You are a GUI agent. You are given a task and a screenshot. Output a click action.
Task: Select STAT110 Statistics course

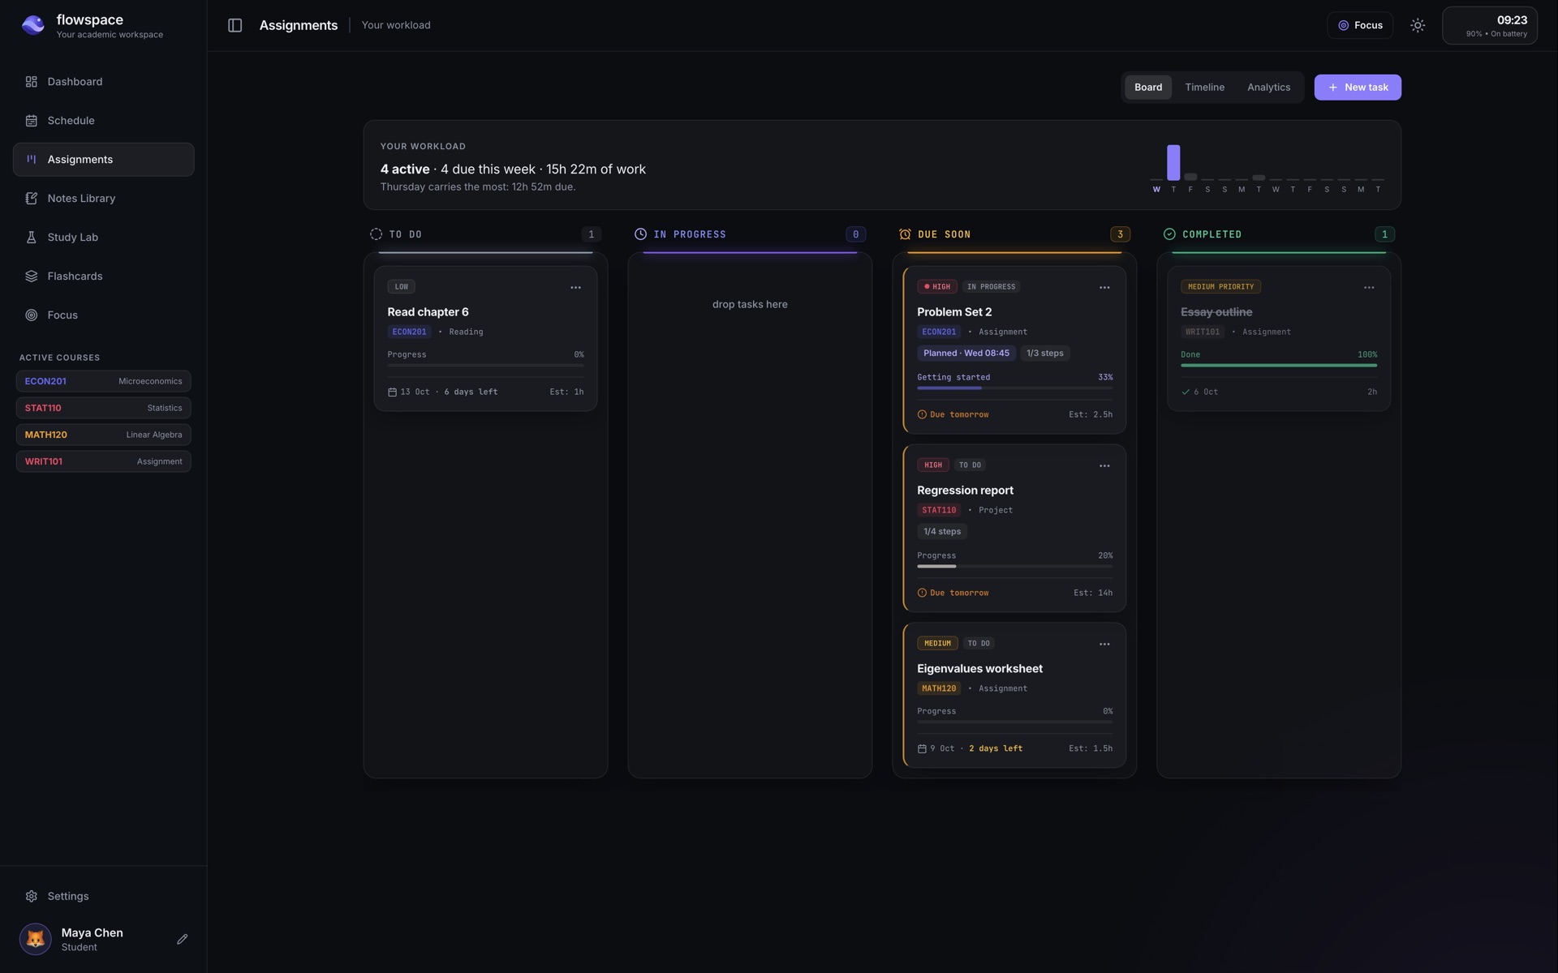pos(103,408)
